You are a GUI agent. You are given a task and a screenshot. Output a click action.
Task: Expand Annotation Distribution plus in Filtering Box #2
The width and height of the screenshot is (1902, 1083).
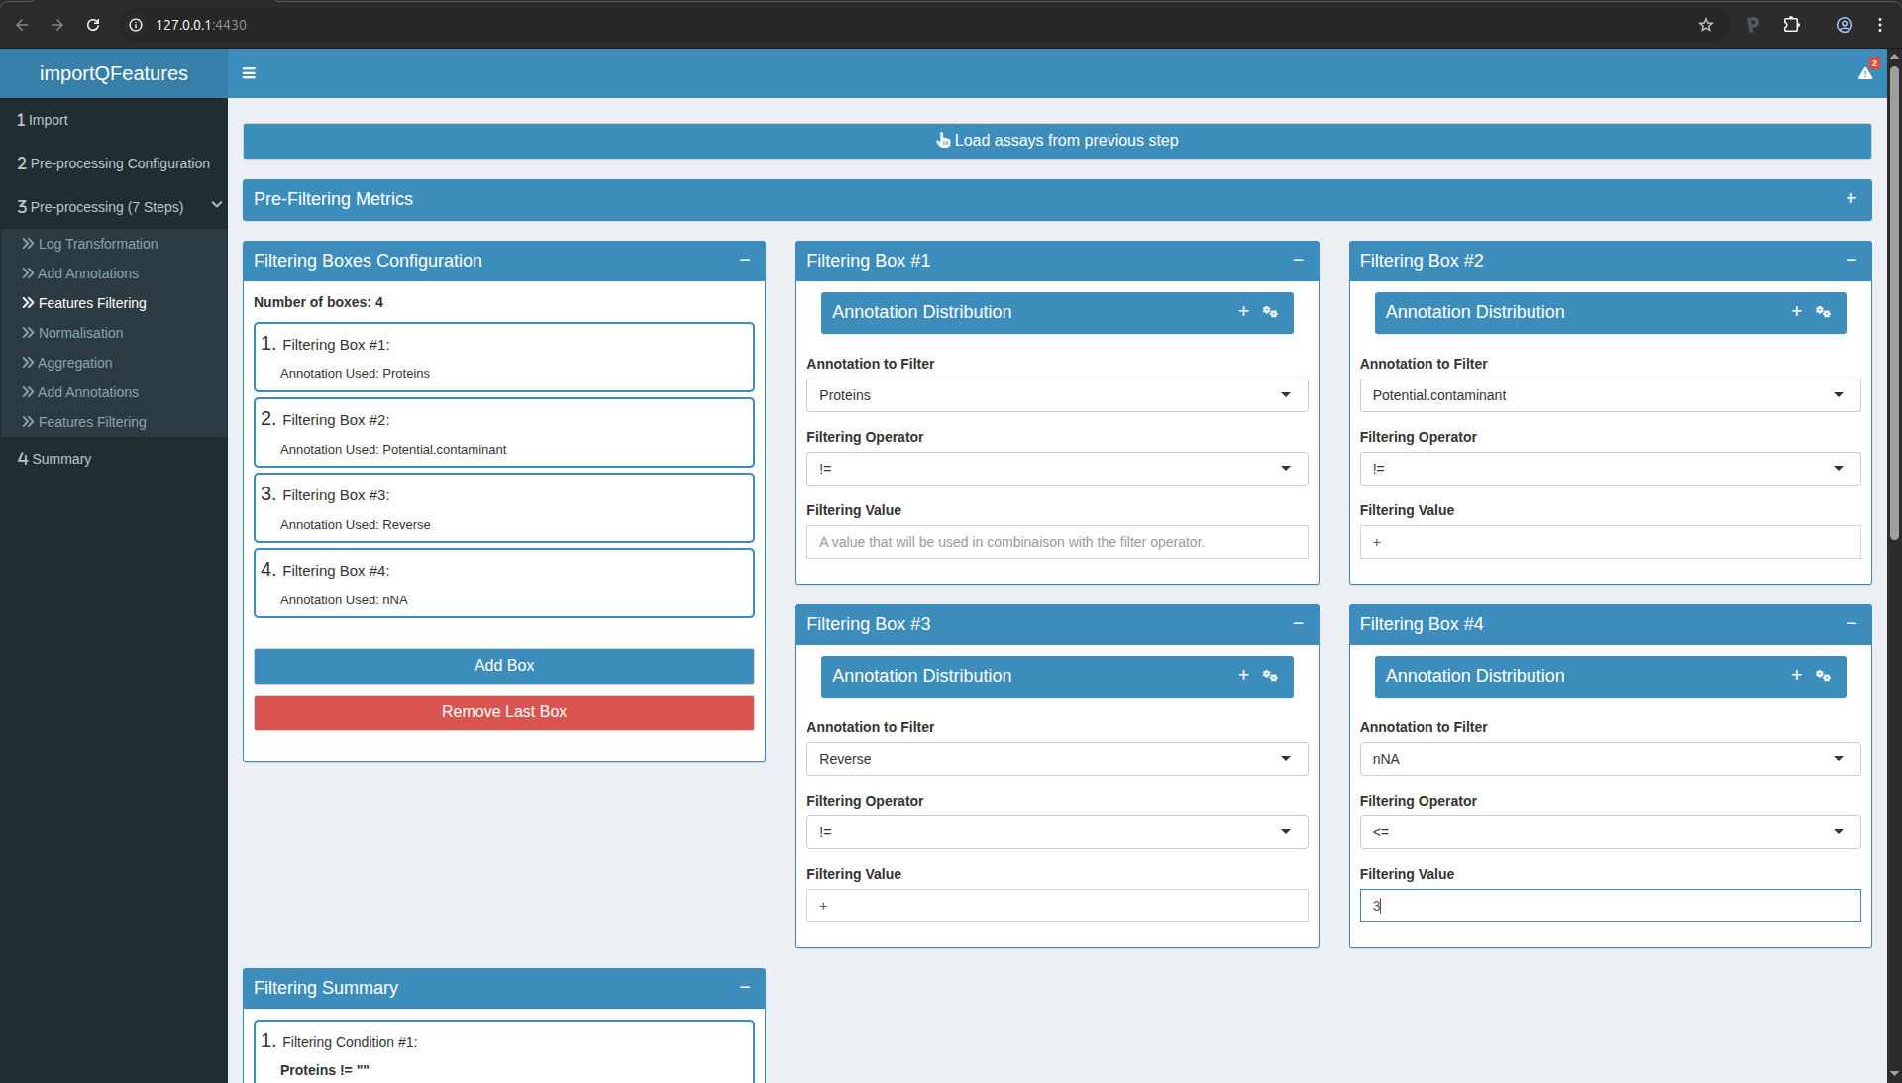(1796, 312)
